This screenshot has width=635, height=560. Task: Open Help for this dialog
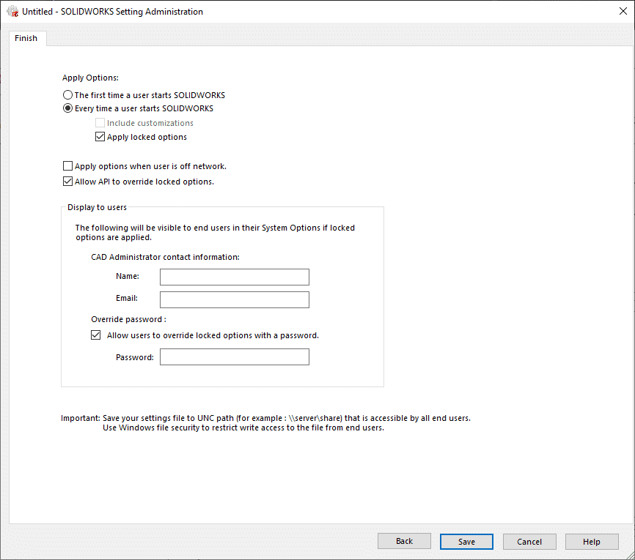(x=592, y=542)
